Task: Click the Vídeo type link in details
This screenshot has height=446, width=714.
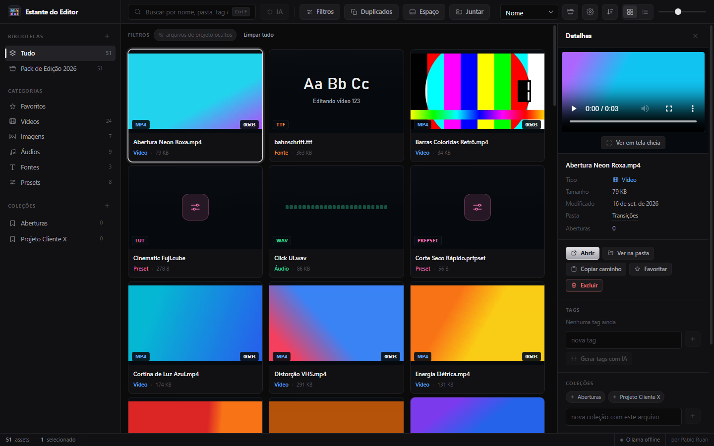Action: point(624,180)
